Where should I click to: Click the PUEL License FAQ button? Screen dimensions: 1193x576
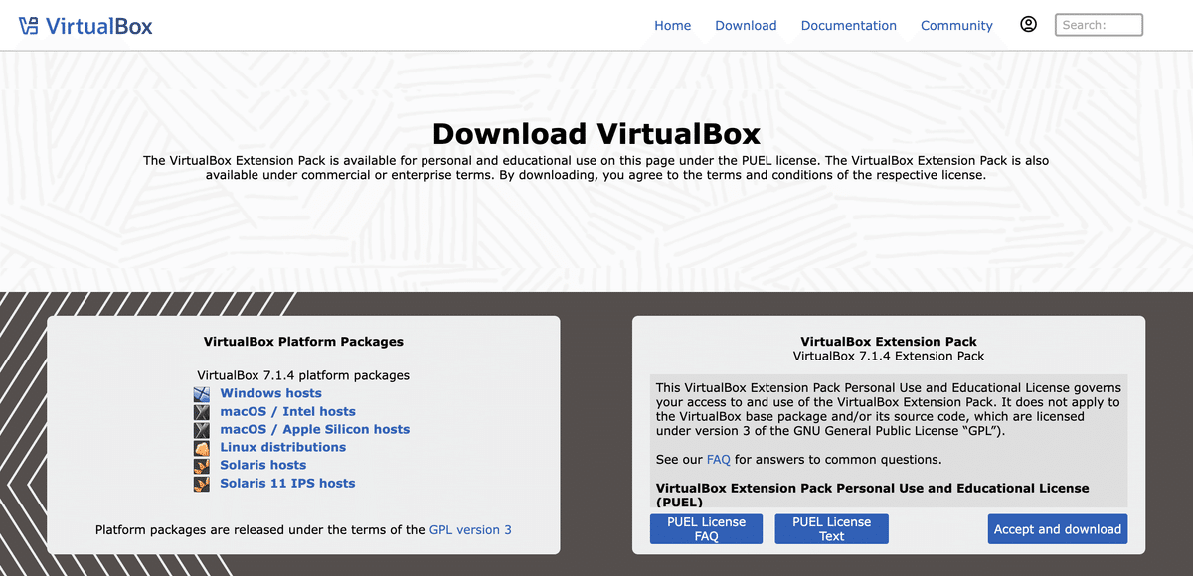[707, 529]
